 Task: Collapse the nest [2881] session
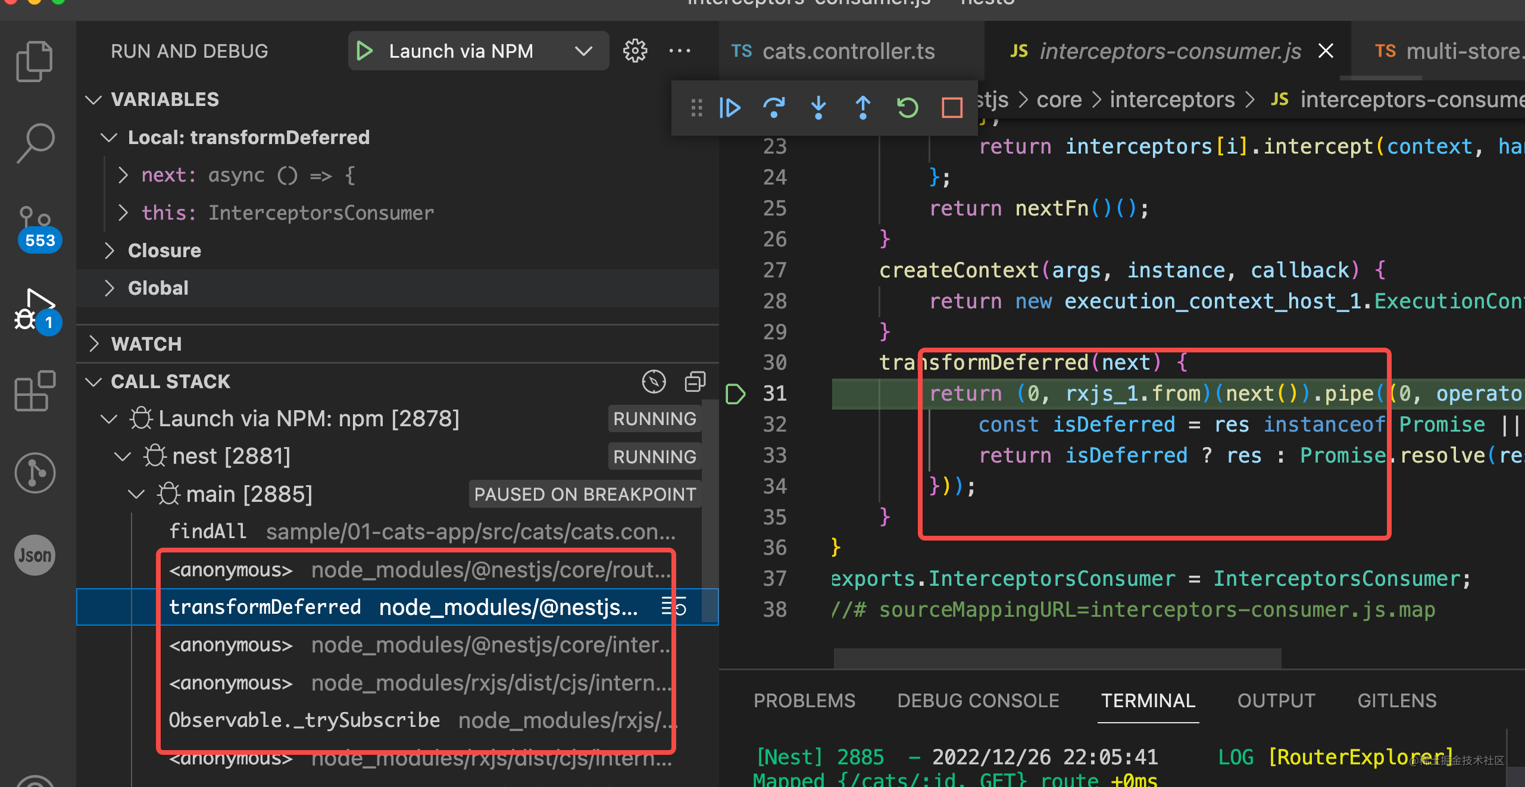point(122,457)
